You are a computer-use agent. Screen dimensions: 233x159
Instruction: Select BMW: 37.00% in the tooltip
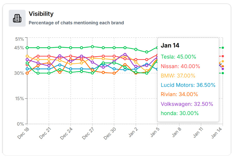coord(178,76)
